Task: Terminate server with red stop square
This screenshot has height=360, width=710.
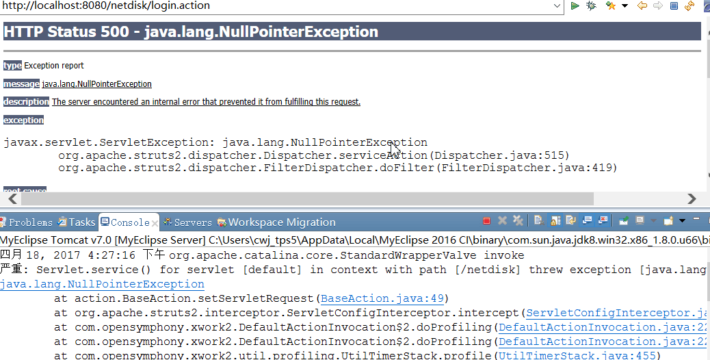Action: coord(487,221)
